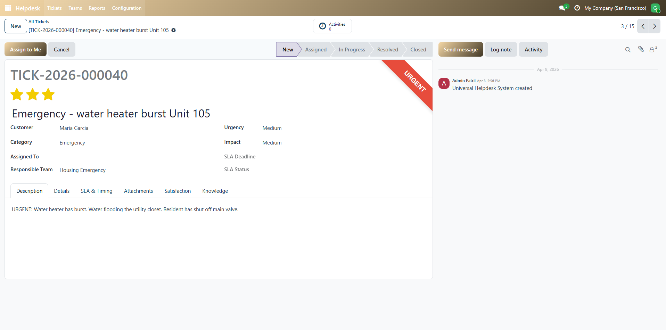Viewport: 666px width, 330px height.
Task: Click the Assign to Me button
Action: tap(25, 50)
